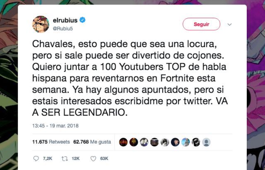Open the 13:45 - 19 mar. 2018 timestamp
265x170 pixels.
click(55, 126)
